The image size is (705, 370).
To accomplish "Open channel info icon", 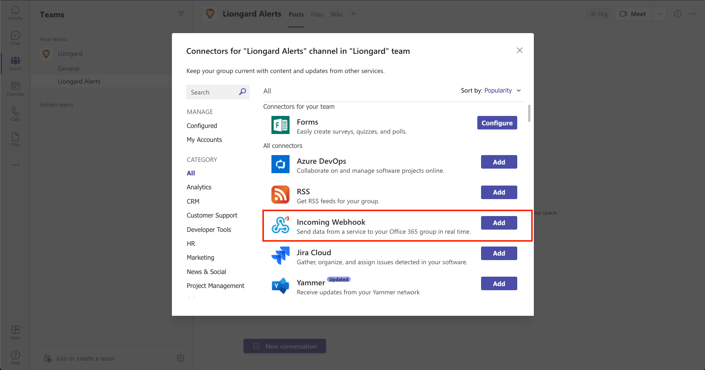I will pyautogui.click(x=678, y=14).
